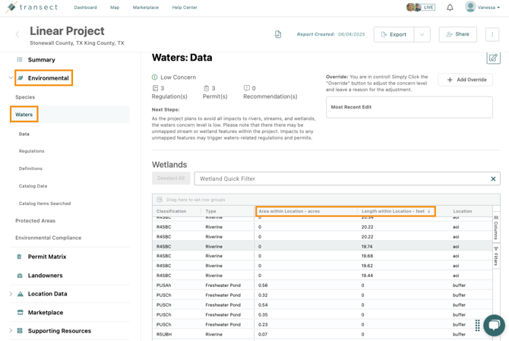
Task: Open the Filters side panel of the table
Action: click(x=495, y=256)
